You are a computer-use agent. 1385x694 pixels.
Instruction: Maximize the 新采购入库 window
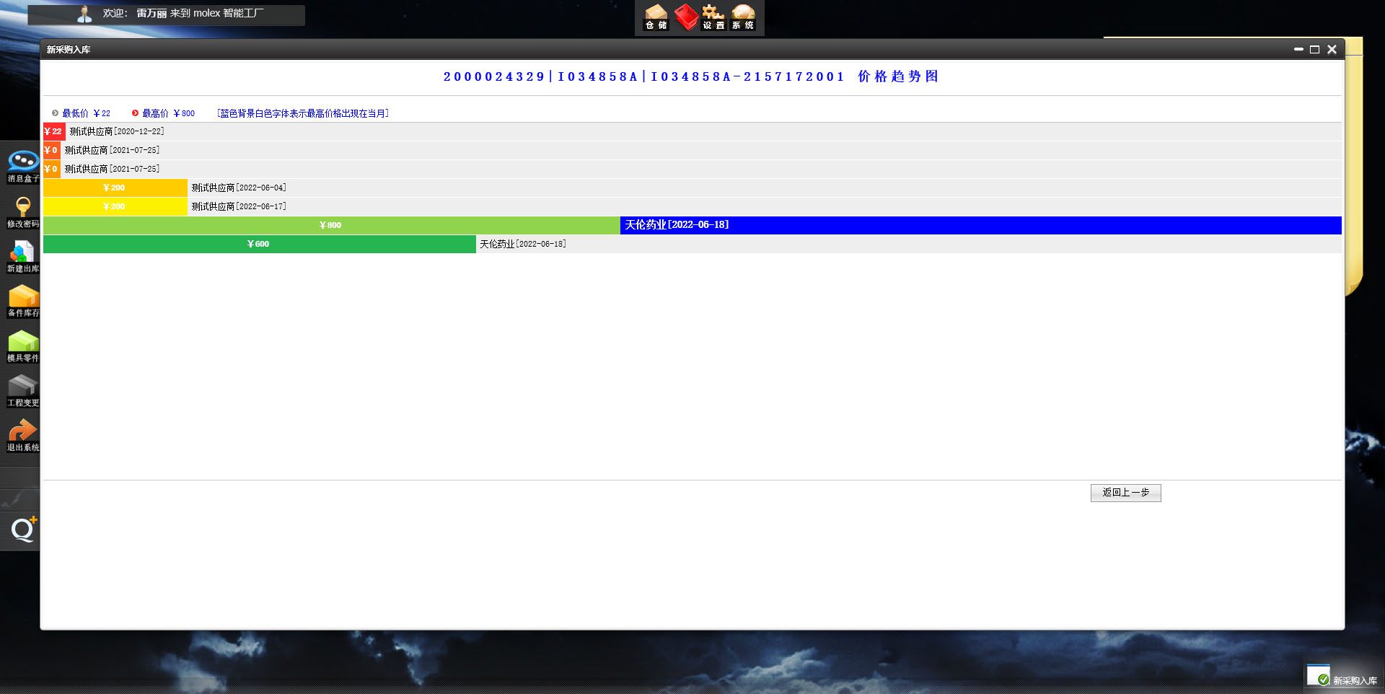tap(1314, 49)
